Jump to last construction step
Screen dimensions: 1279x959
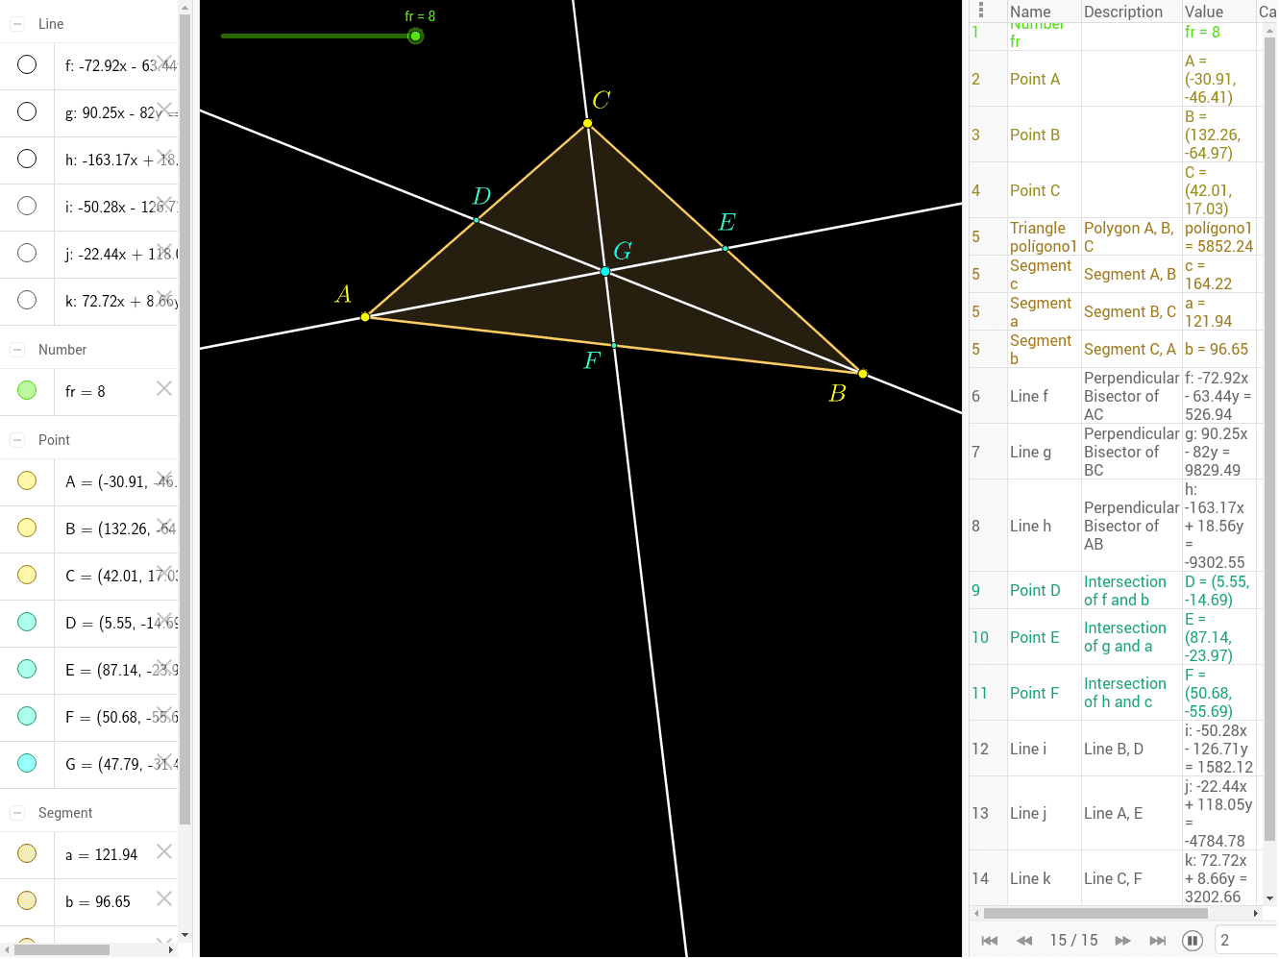[1158, 941]
